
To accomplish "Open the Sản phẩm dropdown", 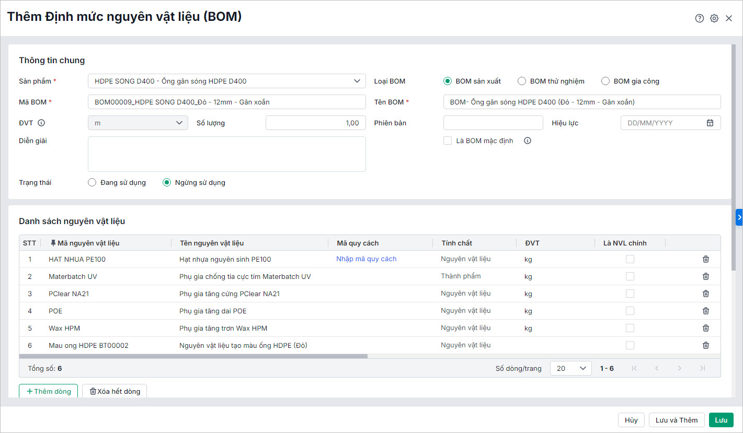I will click(227, 81).
